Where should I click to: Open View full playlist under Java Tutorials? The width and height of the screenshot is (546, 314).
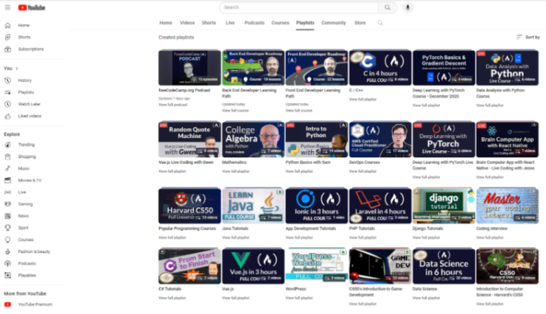pos(236,237)
